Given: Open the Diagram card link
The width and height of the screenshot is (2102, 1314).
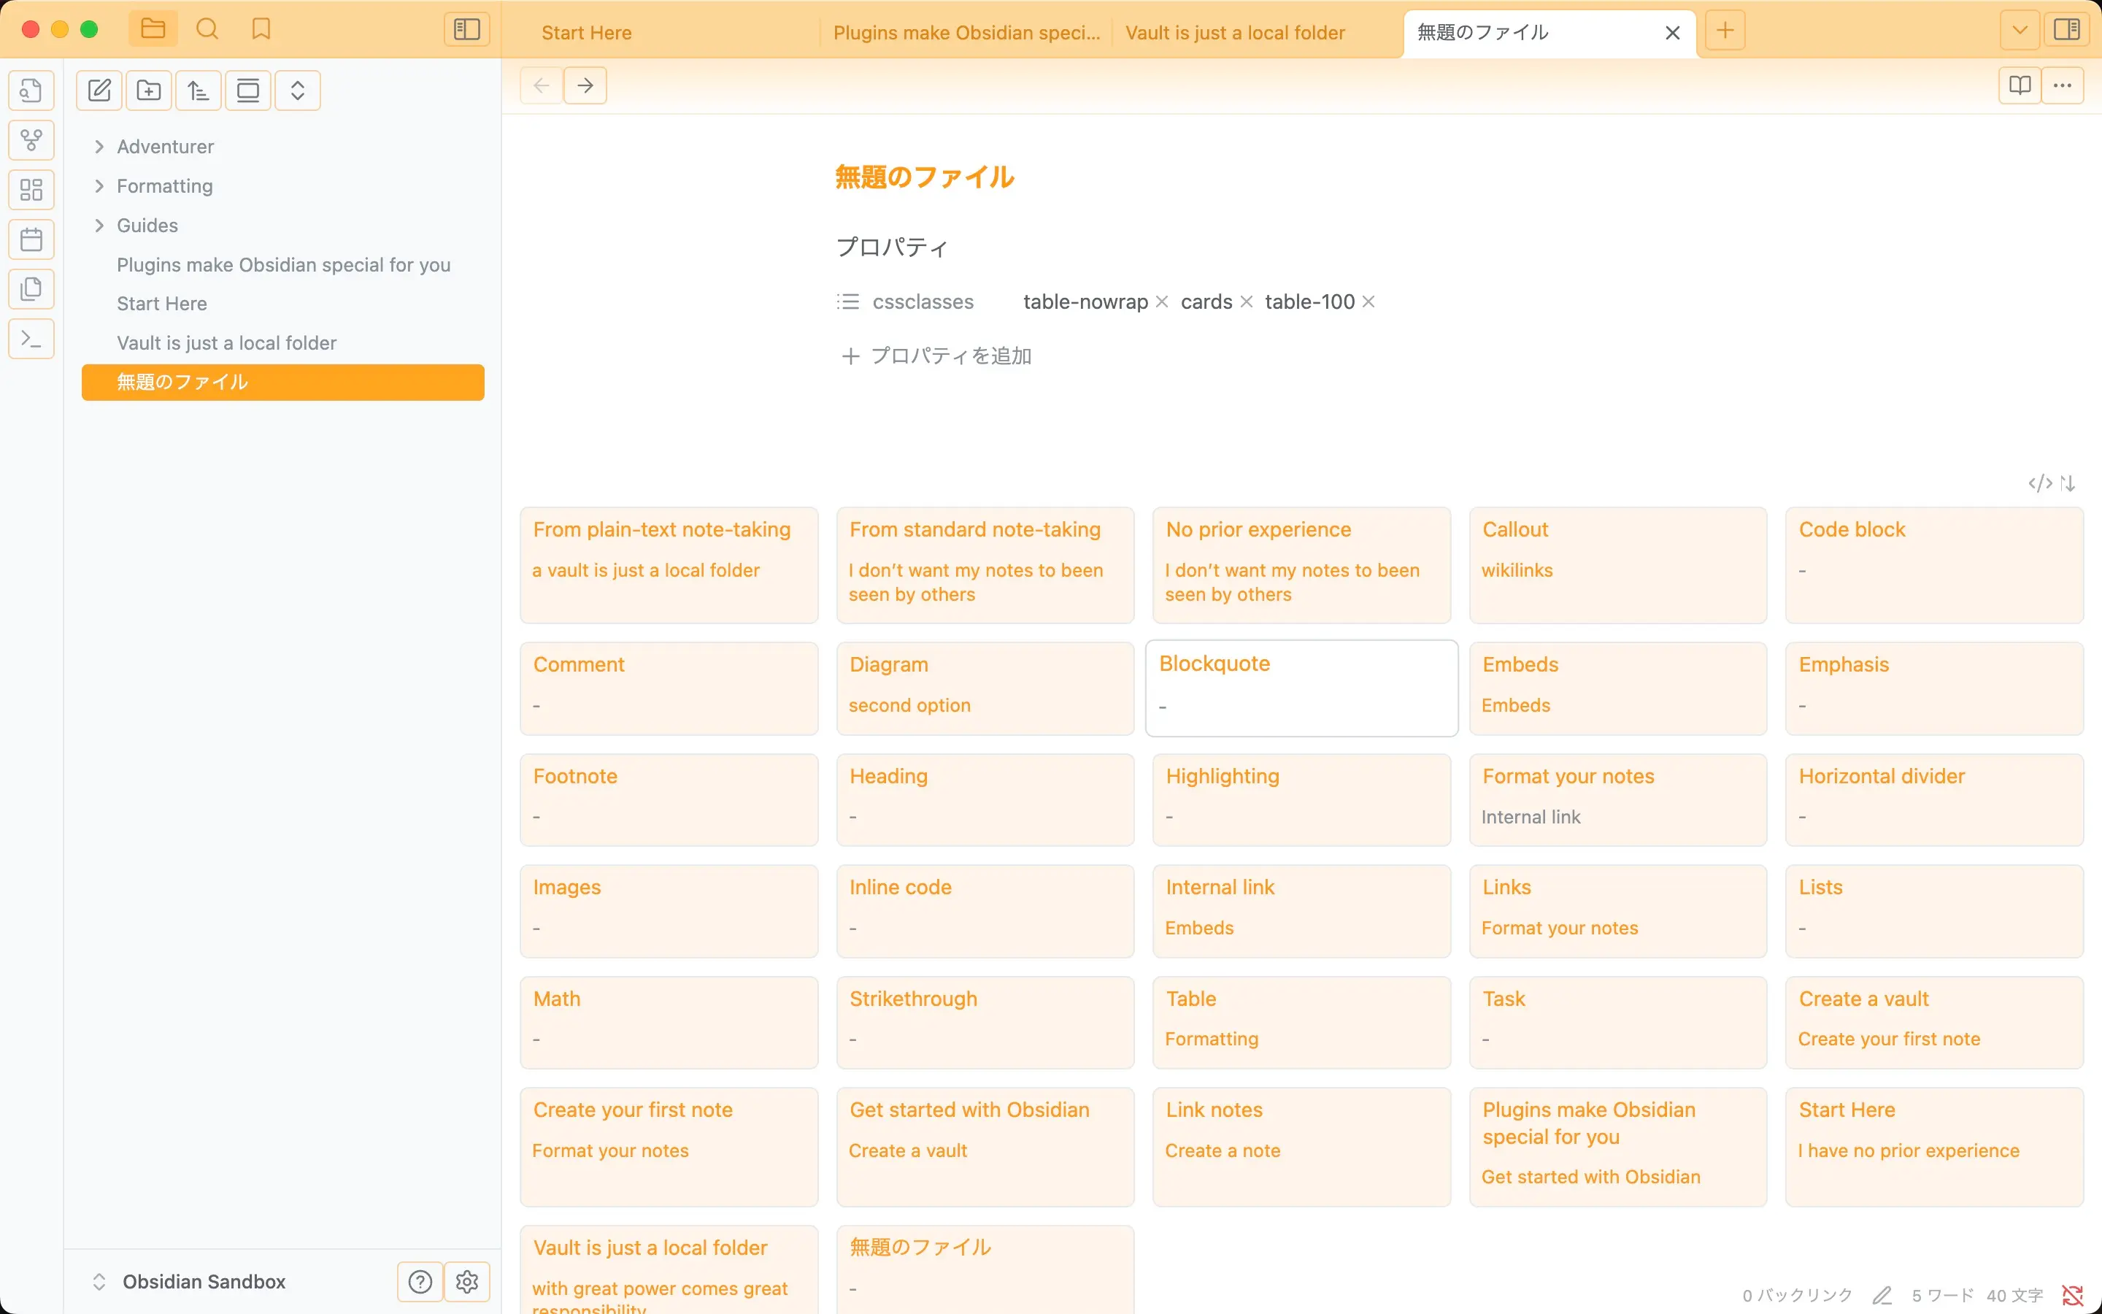Looking at the screenshot, I should [888, 665].
